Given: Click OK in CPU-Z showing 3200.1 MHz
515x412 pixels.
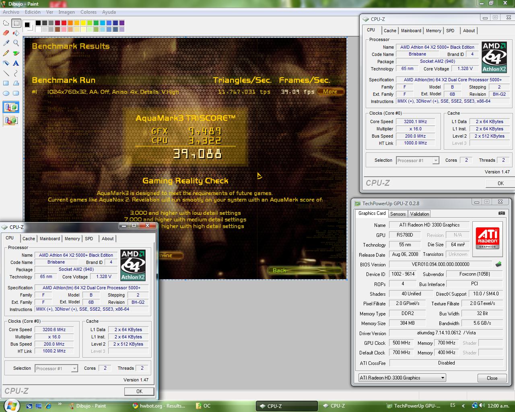Looking at the screenshot, I should pos(500,183).
